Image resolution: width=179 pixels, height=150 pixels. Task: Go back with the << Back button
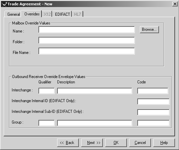pyautogui.click(x=68, y=143)
